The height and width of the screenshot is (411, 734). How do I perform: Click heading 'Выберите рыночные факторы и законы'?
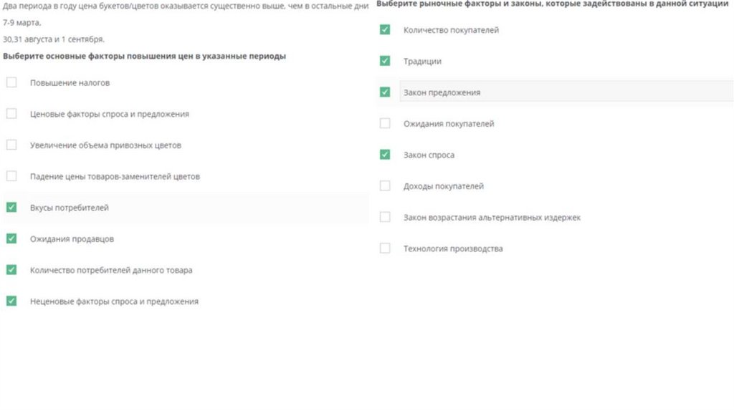[553, 4]
